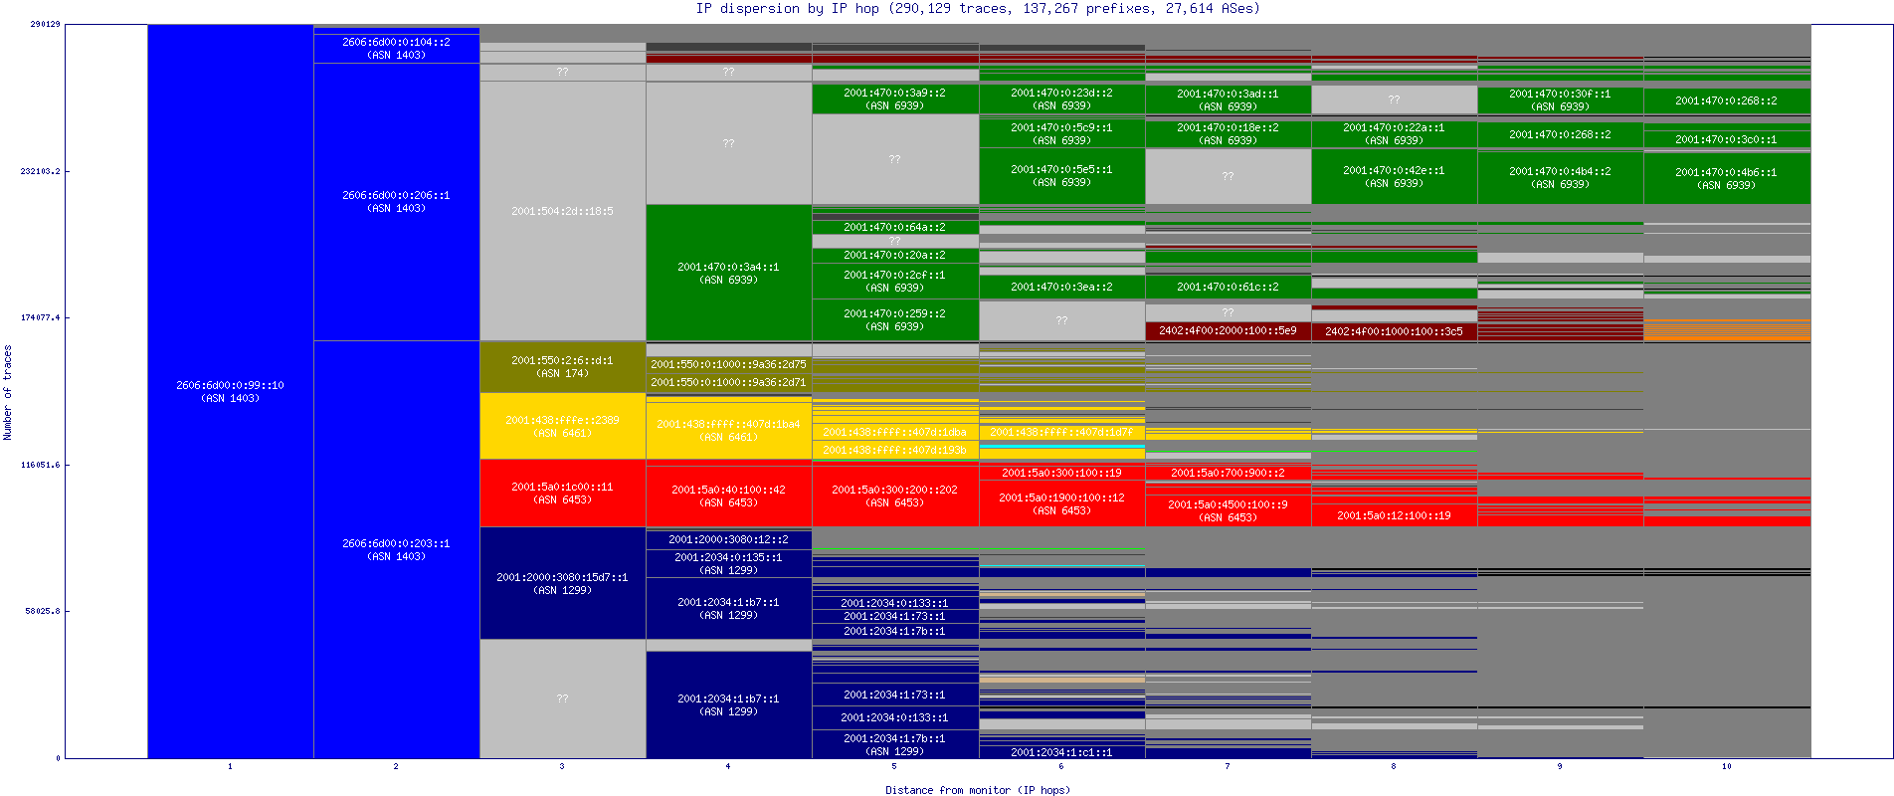
Task: Select the olive 2001:550:2:6::d:1 block
Action: pyautogui.click(x=563, y=367)
